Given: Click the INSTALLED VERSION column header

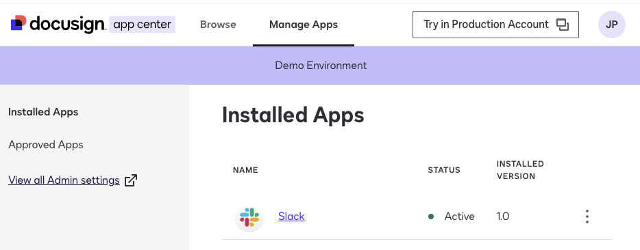Looking at the screenshot, I should pos(520,170).
